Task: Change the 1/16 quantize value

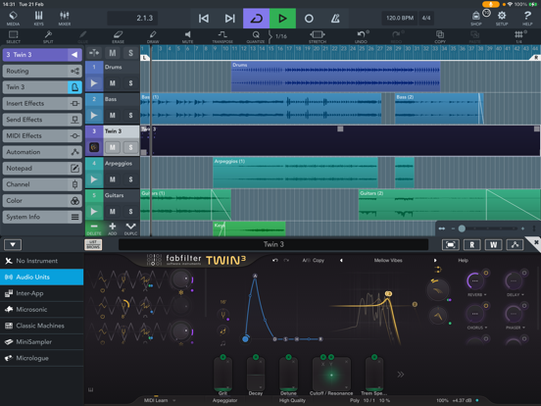Action: 281,36
